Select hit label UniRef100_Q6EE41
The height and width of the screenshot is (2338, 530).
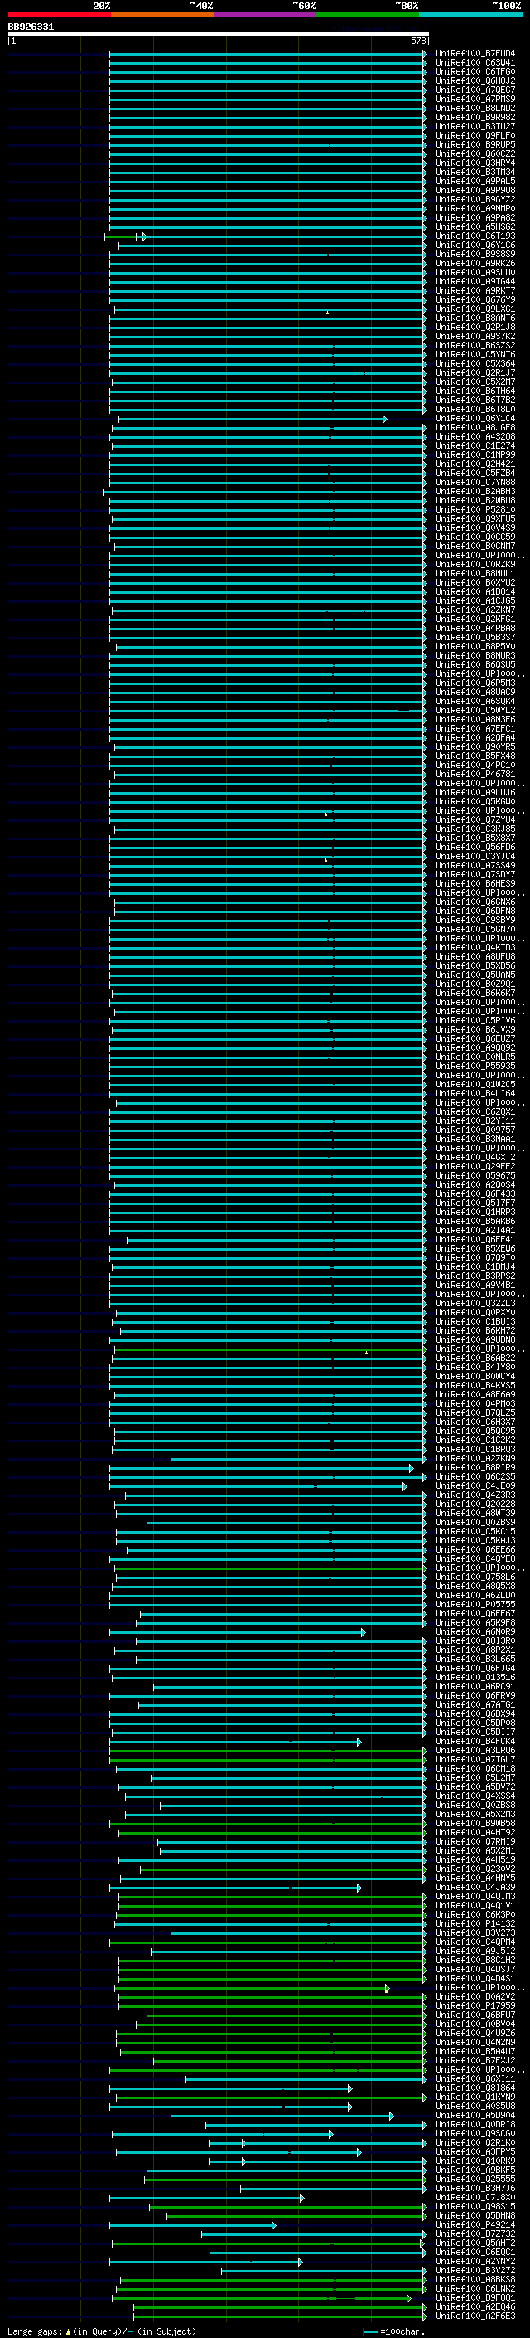pyautogui.click(x=475, y=1240)
